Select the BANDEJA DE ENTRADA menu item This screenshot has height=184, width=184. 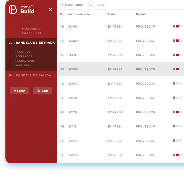(x=35, y=42)
